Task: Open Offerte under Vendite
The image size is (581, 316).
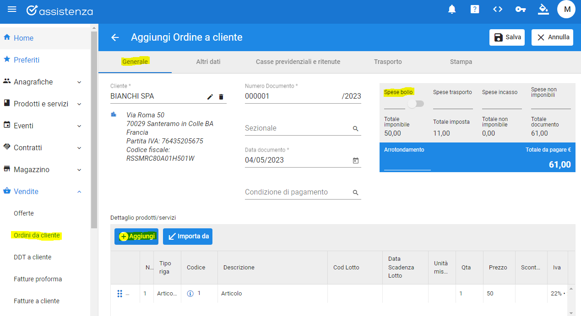Action: coord(45,213)
